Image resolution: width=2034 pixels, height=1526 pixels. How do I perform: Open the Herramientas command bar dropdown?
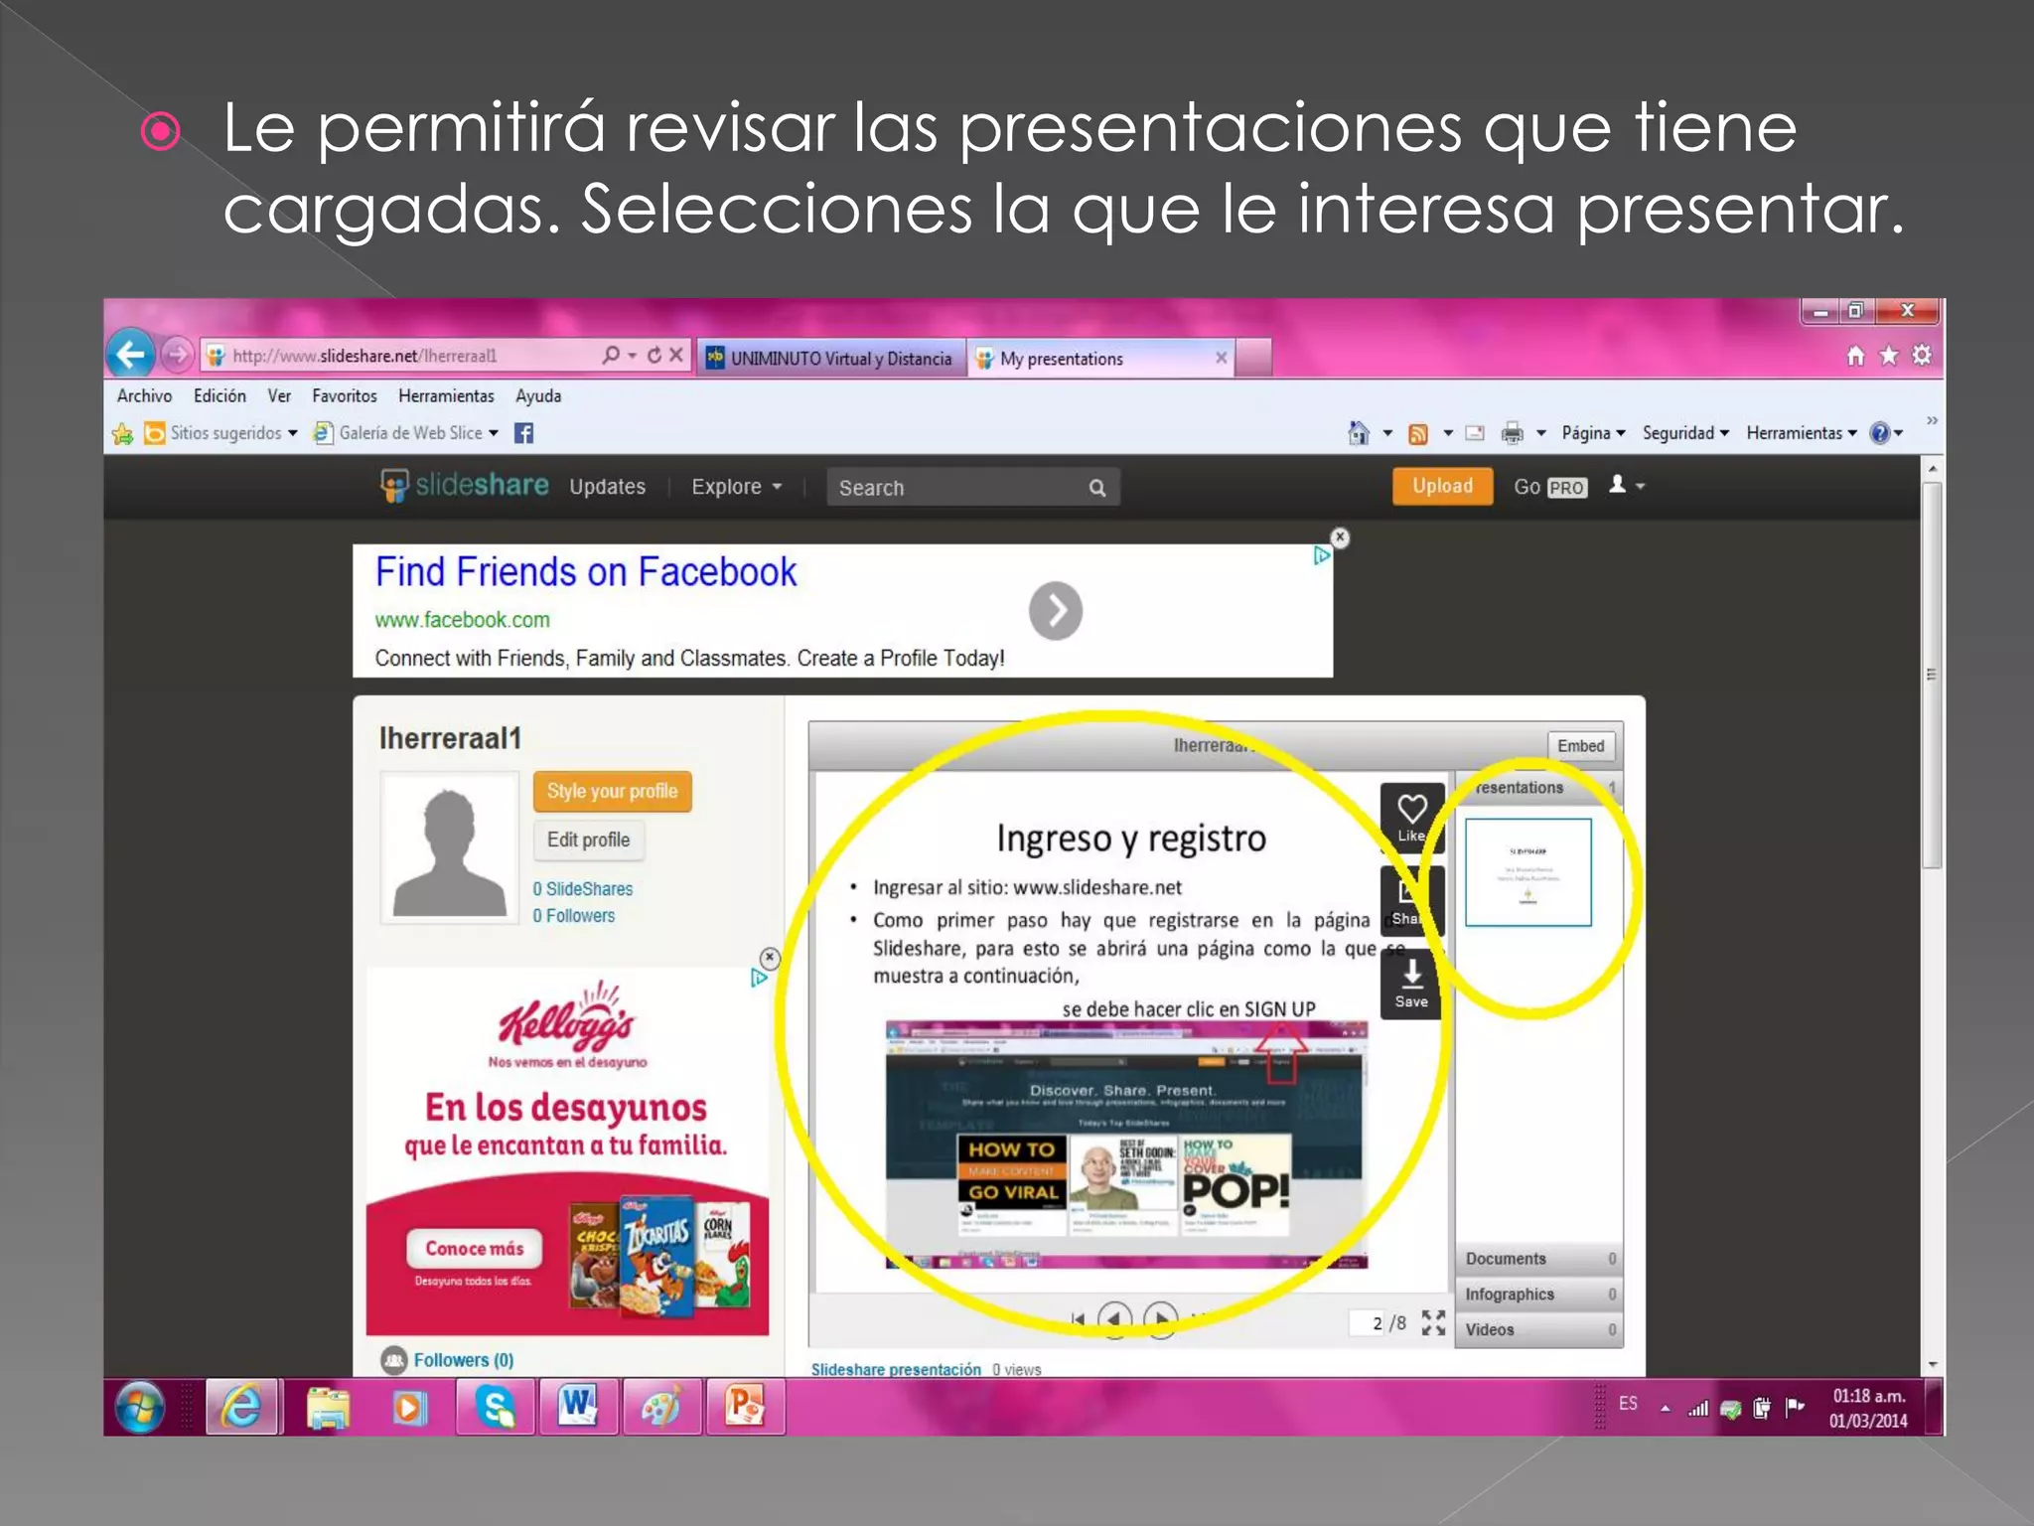tap(1802, 433)
